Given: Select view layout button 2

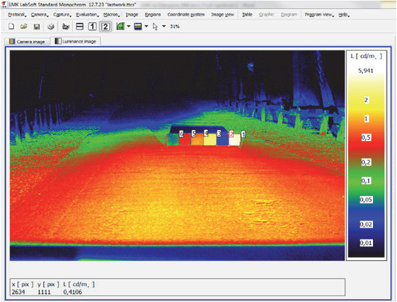Looking at the screenshot, I should pyautogui.click(x=105, y=26).
